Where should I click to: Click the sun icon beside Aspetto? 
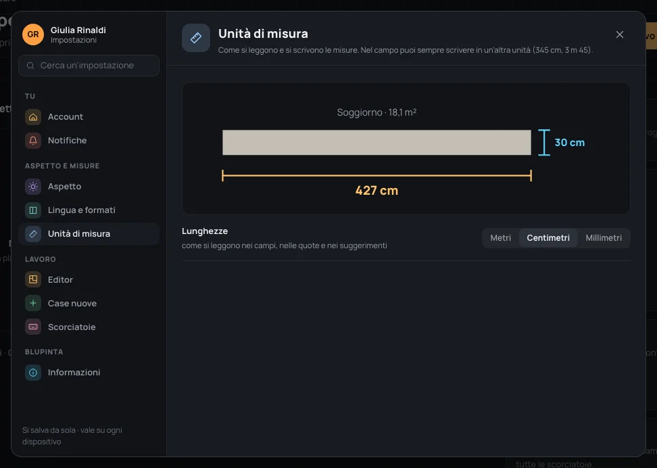(33, 187)
